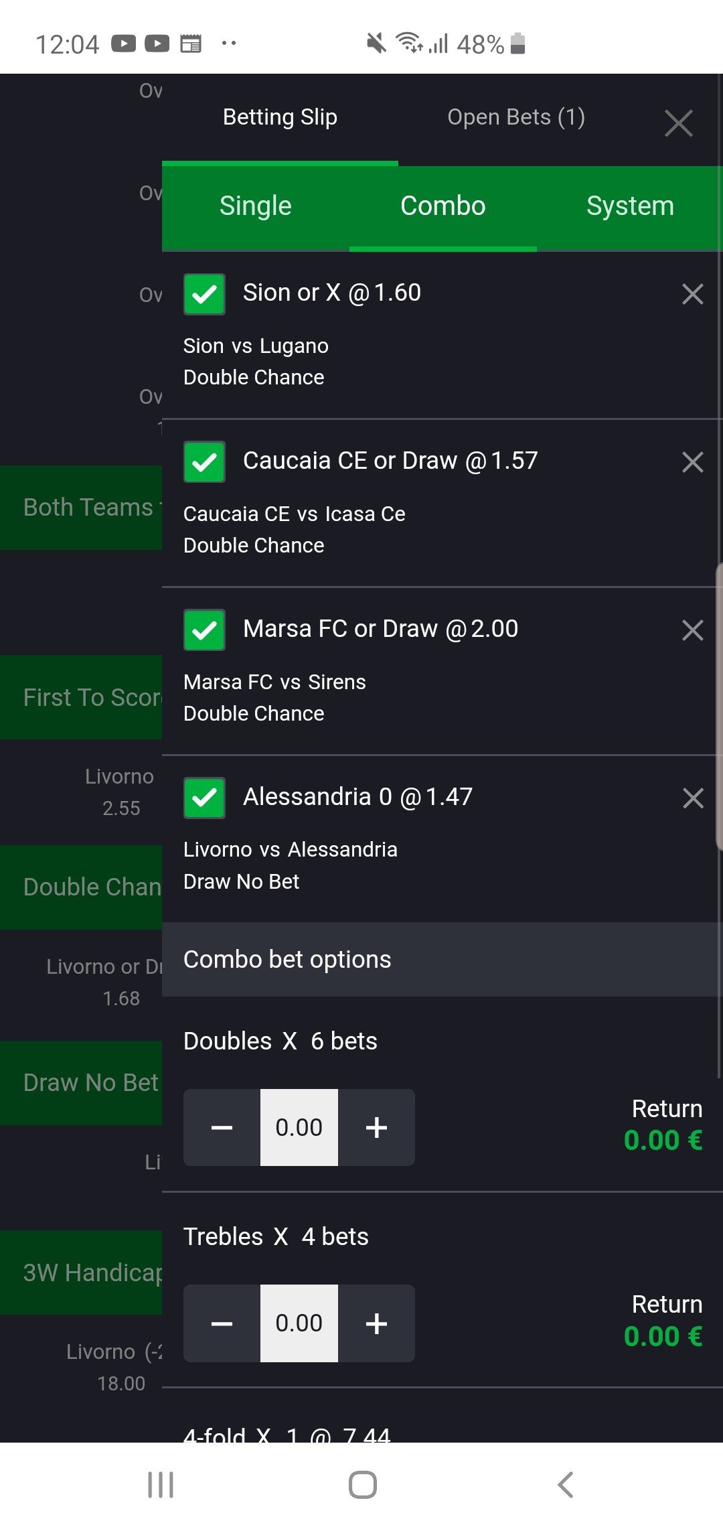
Task: Open the System bet tab
Action: coord(629,206)
